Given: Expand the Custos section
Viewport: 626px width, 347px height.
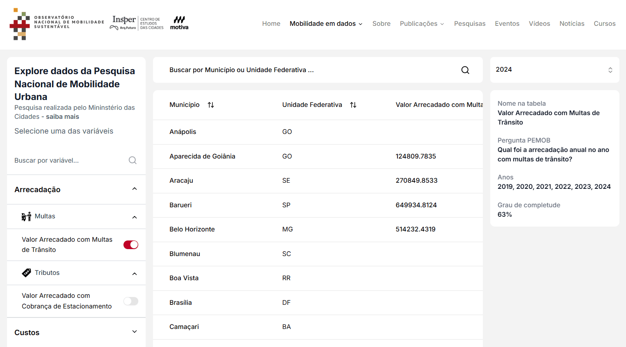Looking at the screenshot, I should tap(135, 332).
